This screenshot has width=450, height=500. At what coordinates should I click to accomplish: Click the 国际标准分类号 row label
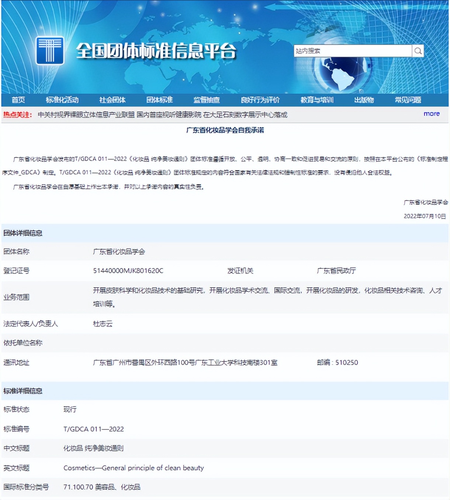(x=26, y=487)
